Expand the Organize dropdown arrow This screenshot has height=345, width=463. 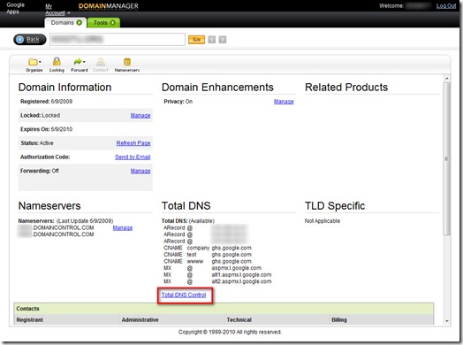point(40,62)
